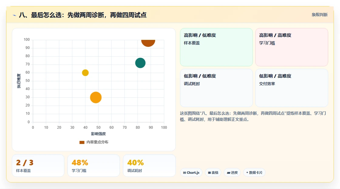Click the 表格 tag chip
340x189 pixels.
click(x=213, y=173)
